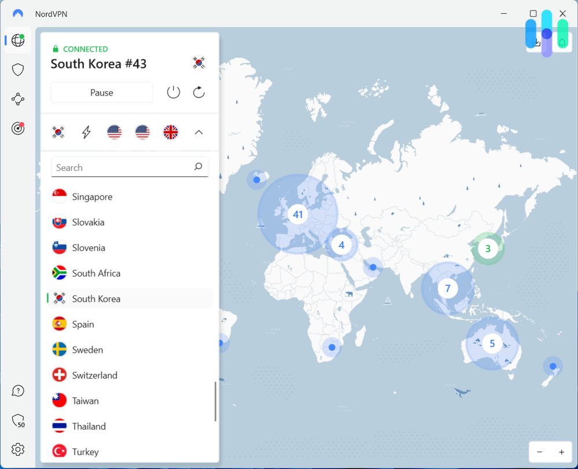Open Threat Protection via the shield icon
The width and height of the screenshot is (578, 469).
tap(18, 69)
